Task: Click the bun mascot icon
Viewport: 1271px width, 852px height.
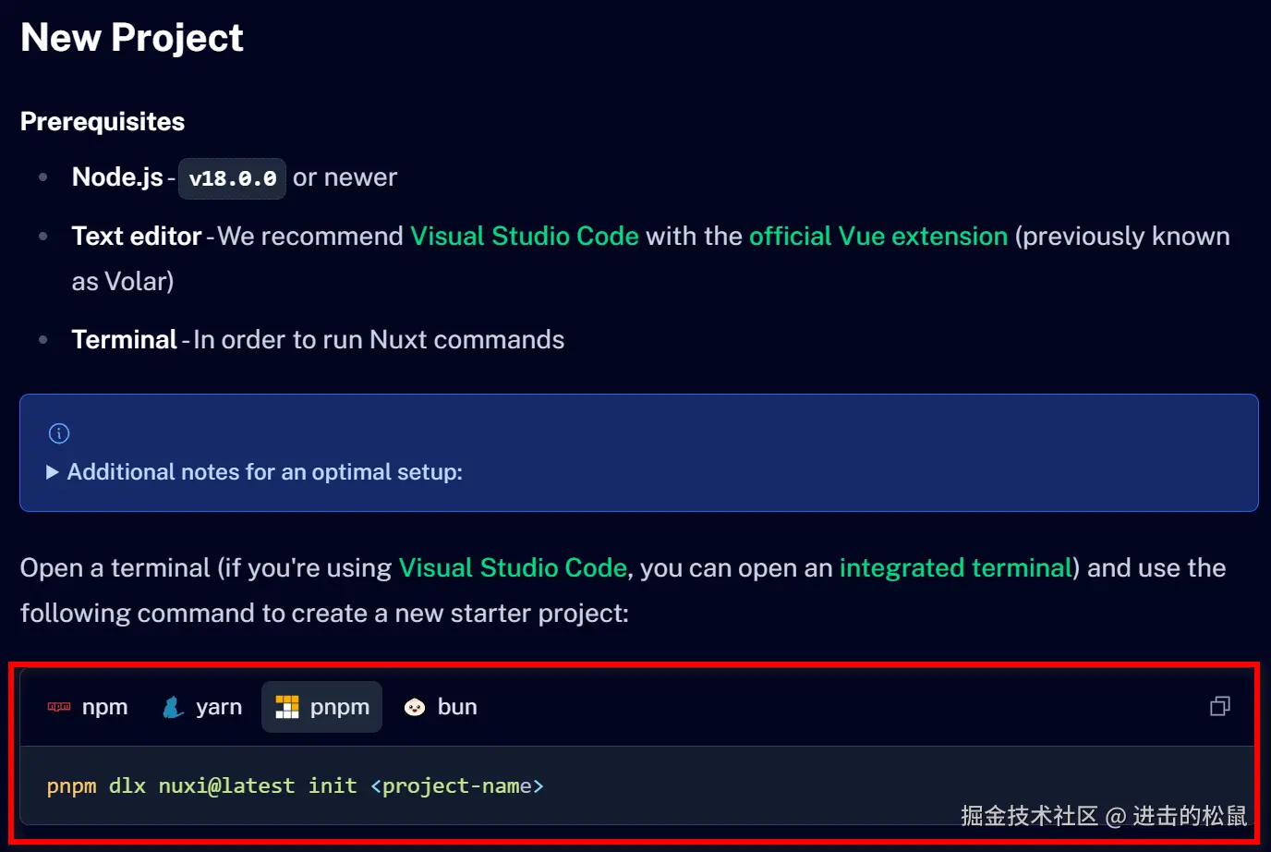Action: (x=415, y=706)
